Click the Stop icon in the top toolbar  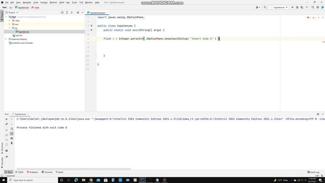coord(307,7)
